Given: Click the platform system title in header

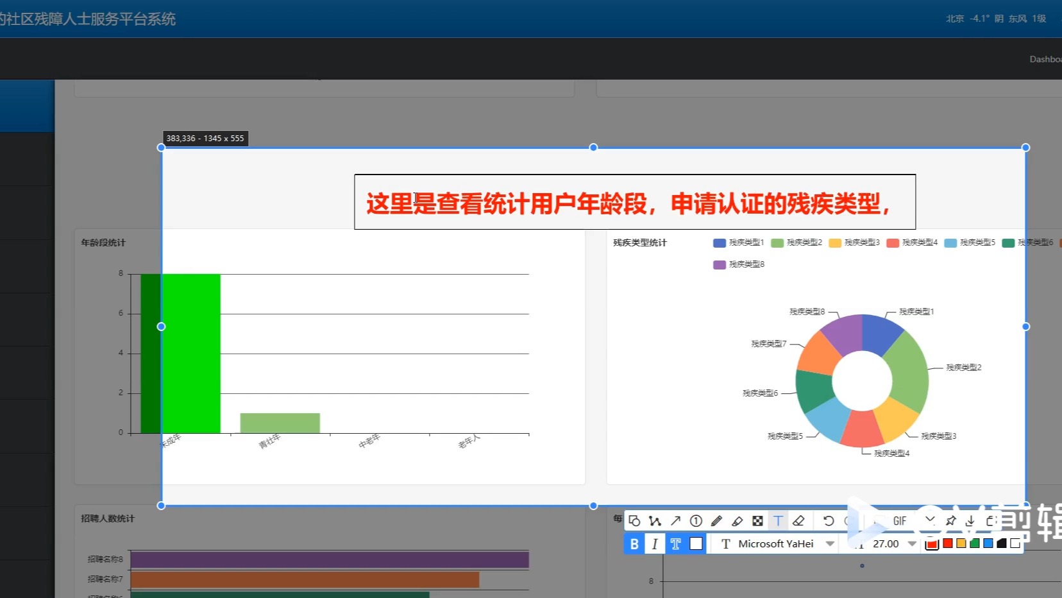Looking at the screenshot, I should tap(88, 19).
